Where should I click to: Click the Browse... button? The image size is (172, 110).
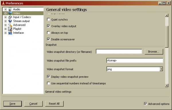pos(154,52)
